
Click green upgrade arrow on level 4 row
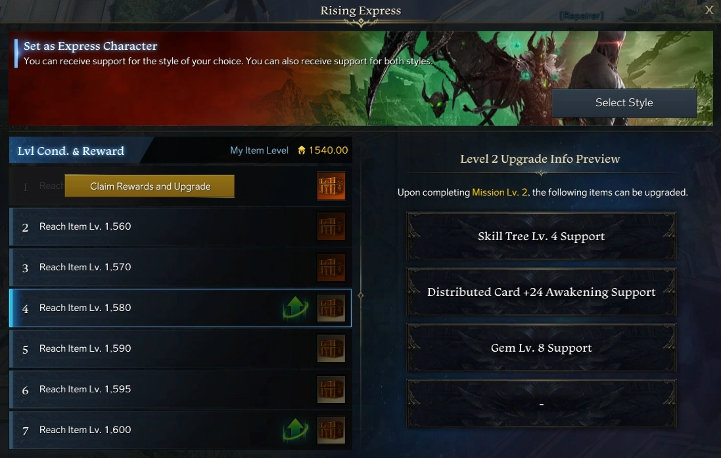pyautogui.click(x=295, y=307)
